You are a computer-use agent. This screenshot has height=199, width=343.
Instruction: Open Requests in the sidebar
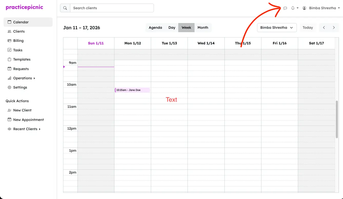[21, 69]
